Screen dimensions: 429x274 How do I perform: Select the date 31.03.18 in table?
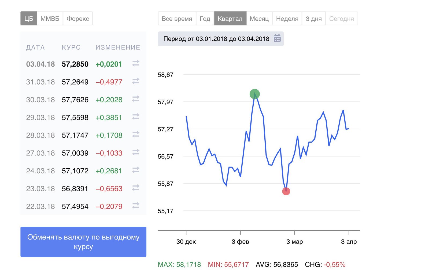40,82
